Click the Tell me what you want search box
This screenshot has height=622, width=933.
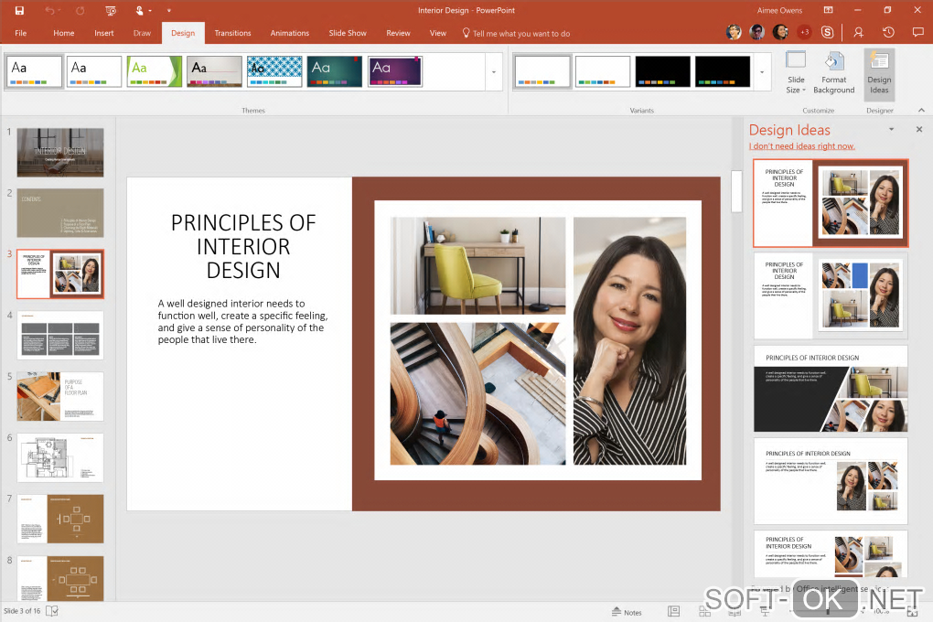pos(520,33)
